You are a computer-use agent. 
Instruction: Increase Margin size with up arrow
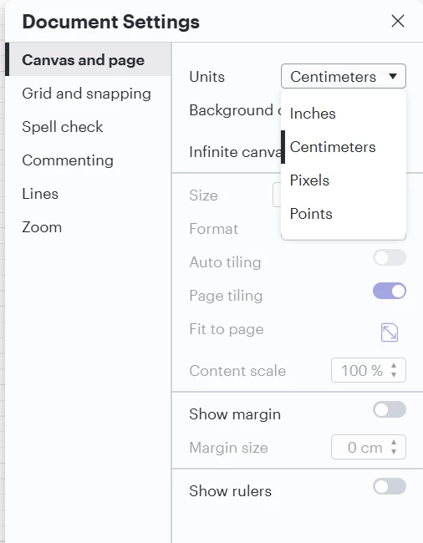[x=394, y=442]
